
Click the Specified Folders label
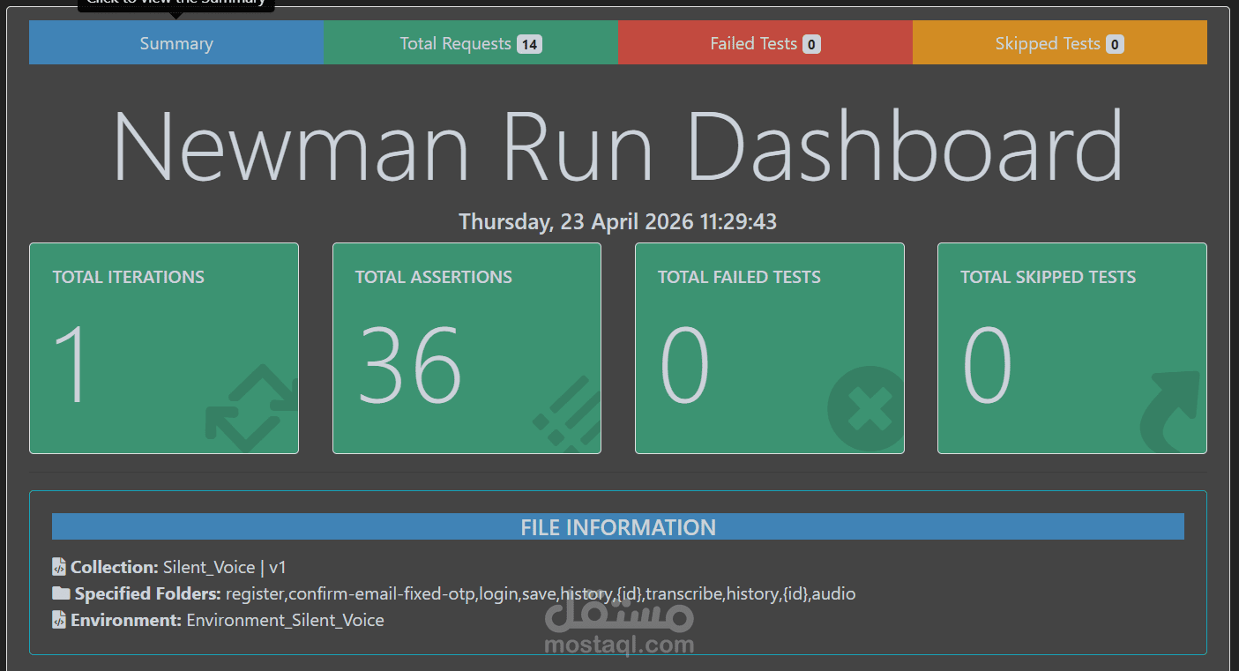pyautogui.click(x=148, y=593)
